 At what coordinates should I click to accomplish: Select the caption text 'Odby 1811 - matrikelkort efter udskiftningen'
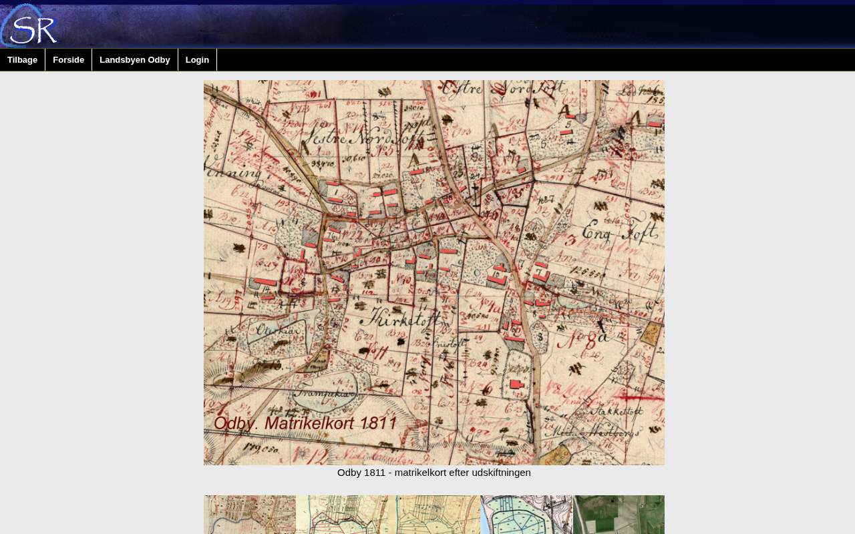434,473
